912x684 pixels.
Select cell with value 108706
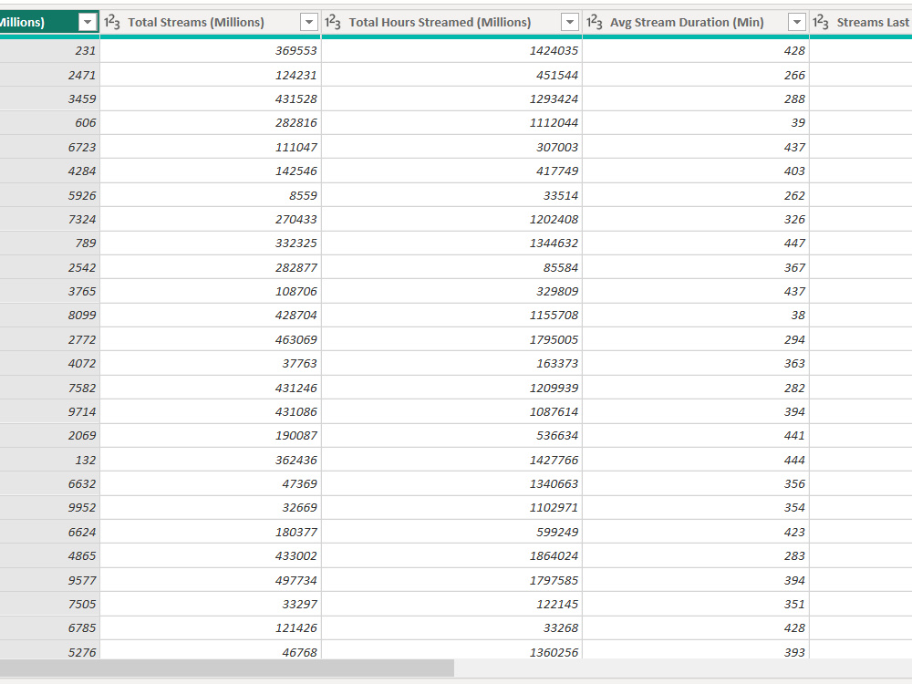tap(211, 292)
